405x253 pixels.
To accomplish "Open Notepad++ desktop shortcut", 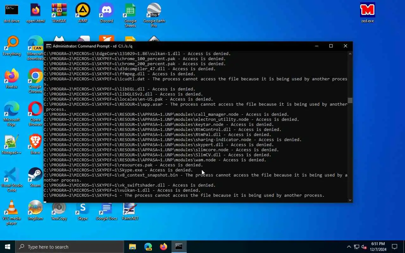I will [x=12, y=145].
